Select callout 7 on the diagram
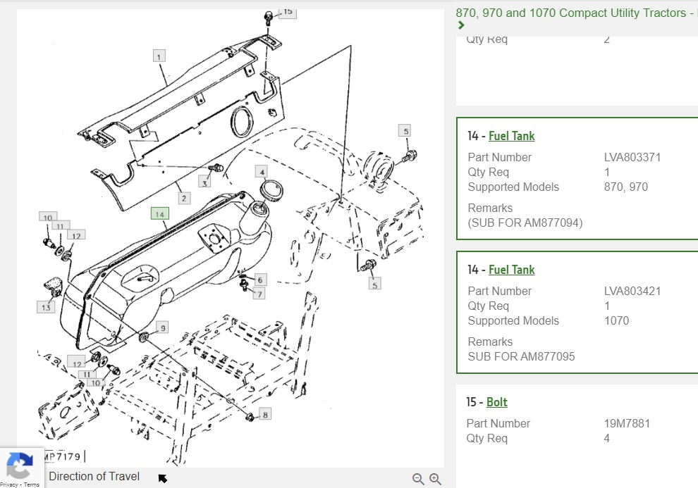The width and height of the screenshot is (698, 488). [259, 294]
